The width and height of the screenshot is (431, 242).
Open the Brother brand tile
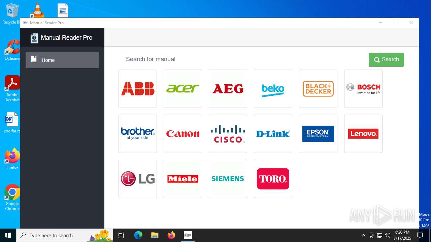click(x=138, y=134)
